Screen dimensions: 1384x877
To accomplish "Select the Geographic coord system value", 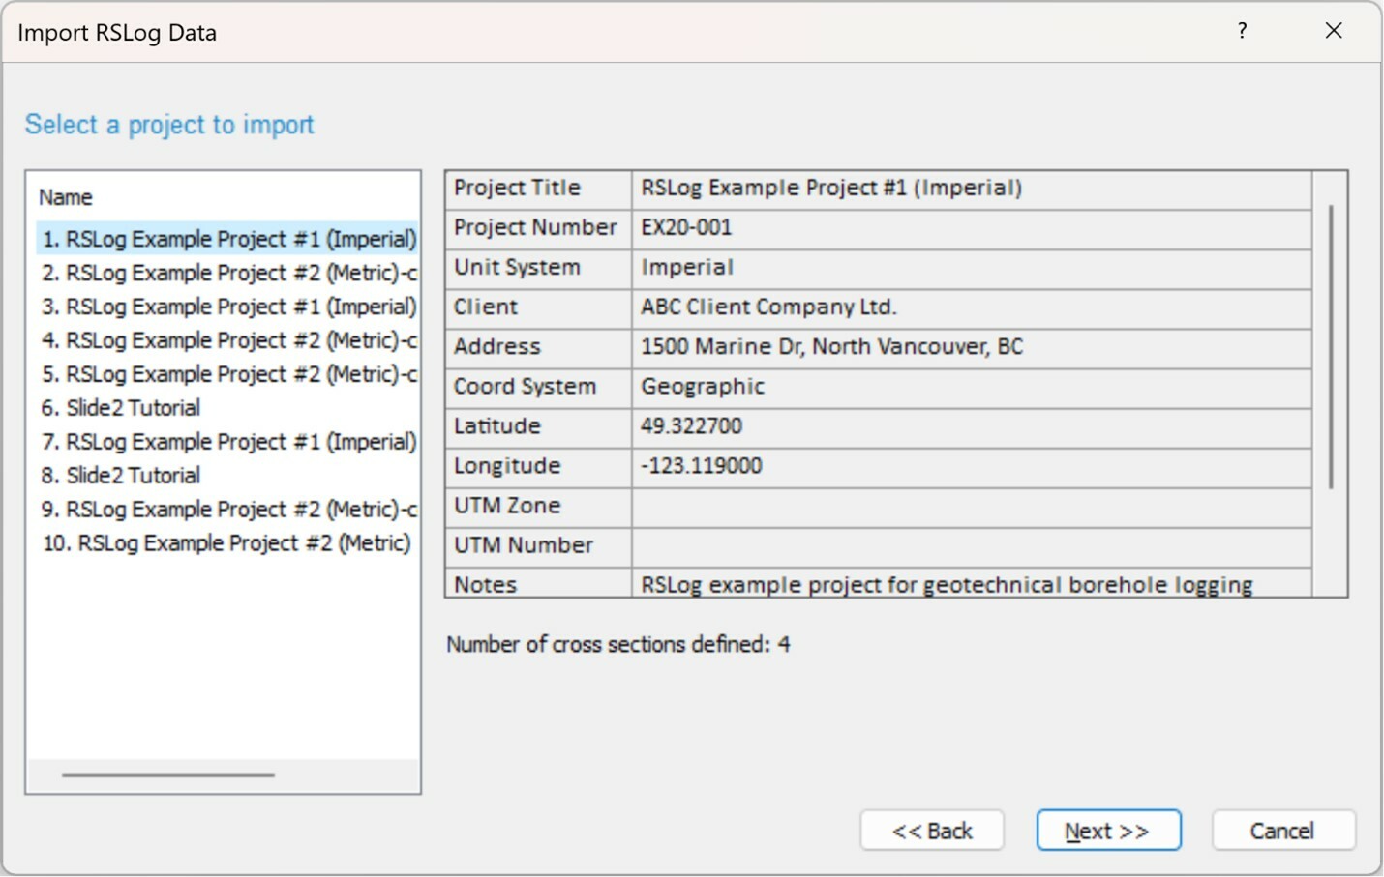I will click(x=972, y=387).
